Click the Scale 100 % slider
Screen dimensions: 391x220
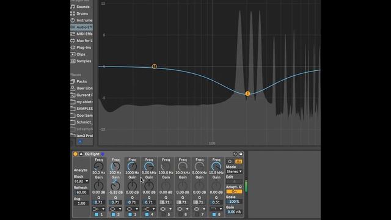pos(234,202)
